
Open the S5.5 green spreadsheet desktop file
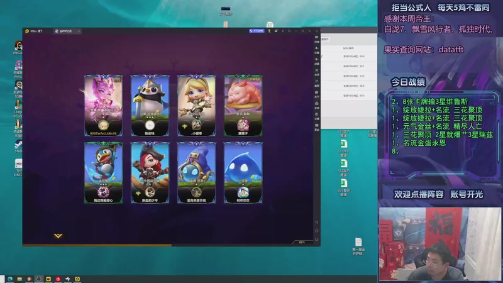click(x=343, y=187)
